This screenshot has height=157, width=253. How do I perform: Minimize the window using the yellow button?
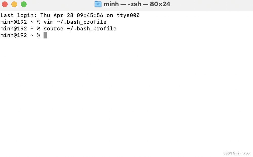(14, 4)
